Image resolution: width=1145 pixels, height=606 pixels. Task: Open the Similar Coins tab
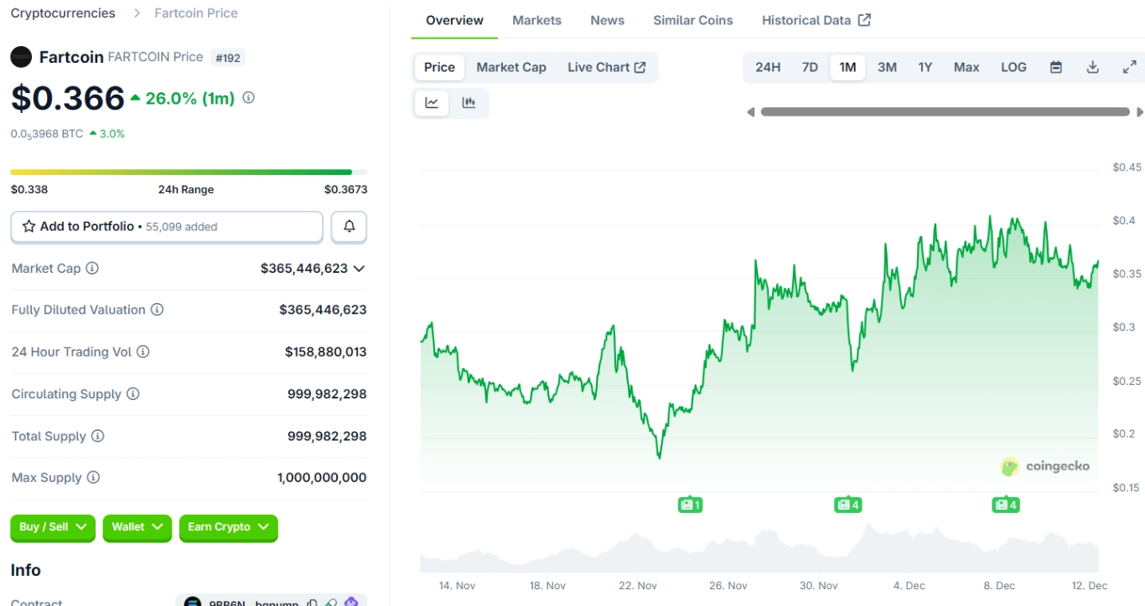(x=692, y=19)
